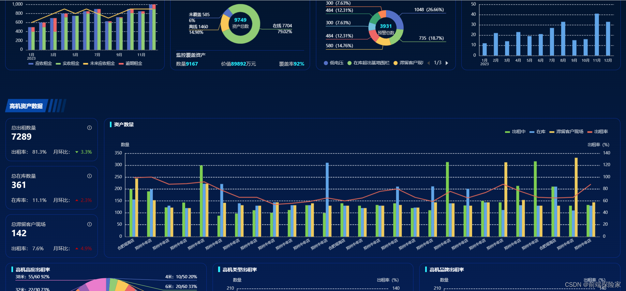626x291 pixels.
Task: Toggle the 低电压 legend item
Action: 334,63
